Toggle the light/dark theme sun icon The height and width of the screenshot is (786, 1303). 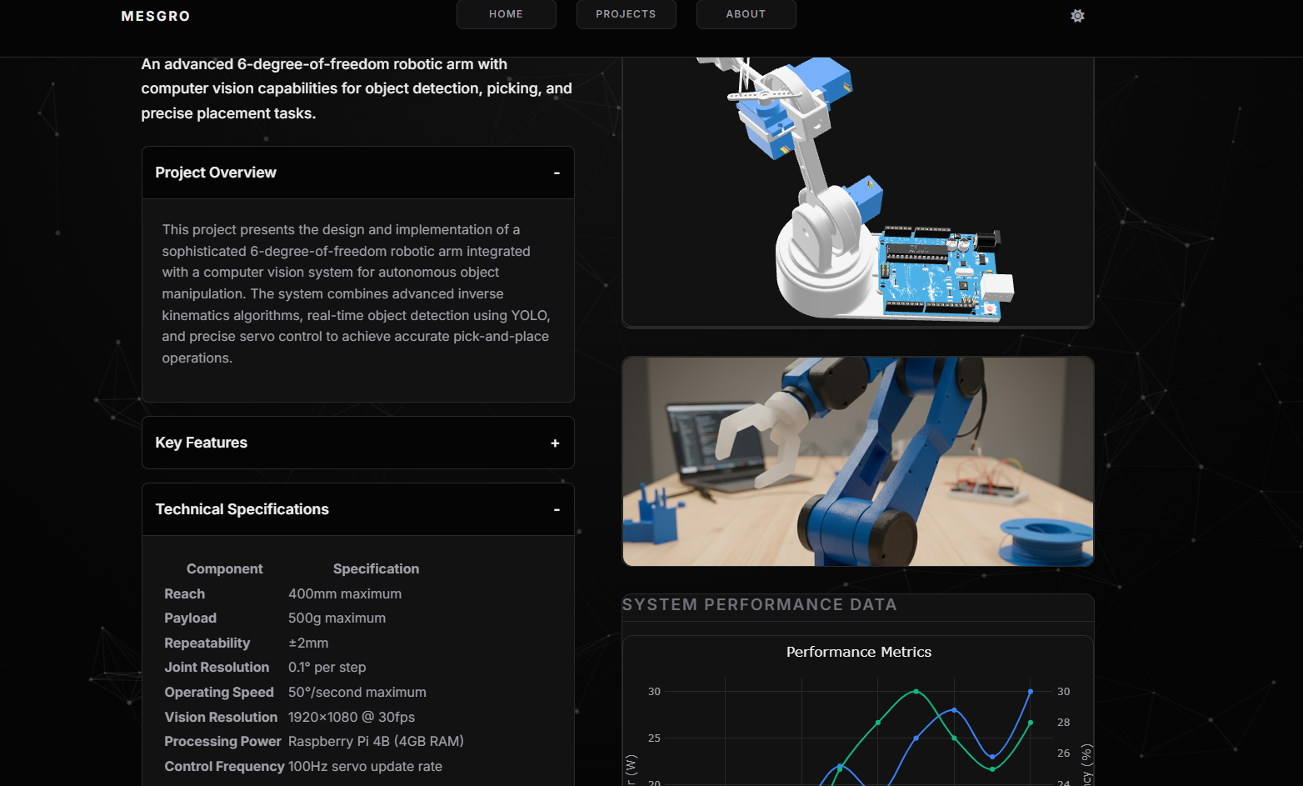(1077, 16)
